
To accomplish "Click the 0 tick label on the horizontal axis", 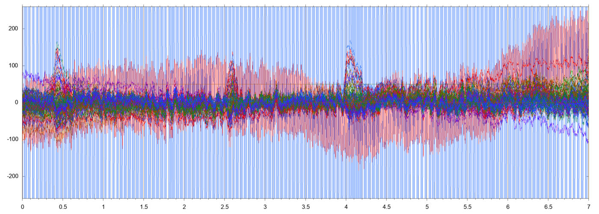I will click(x=23, y=206).
